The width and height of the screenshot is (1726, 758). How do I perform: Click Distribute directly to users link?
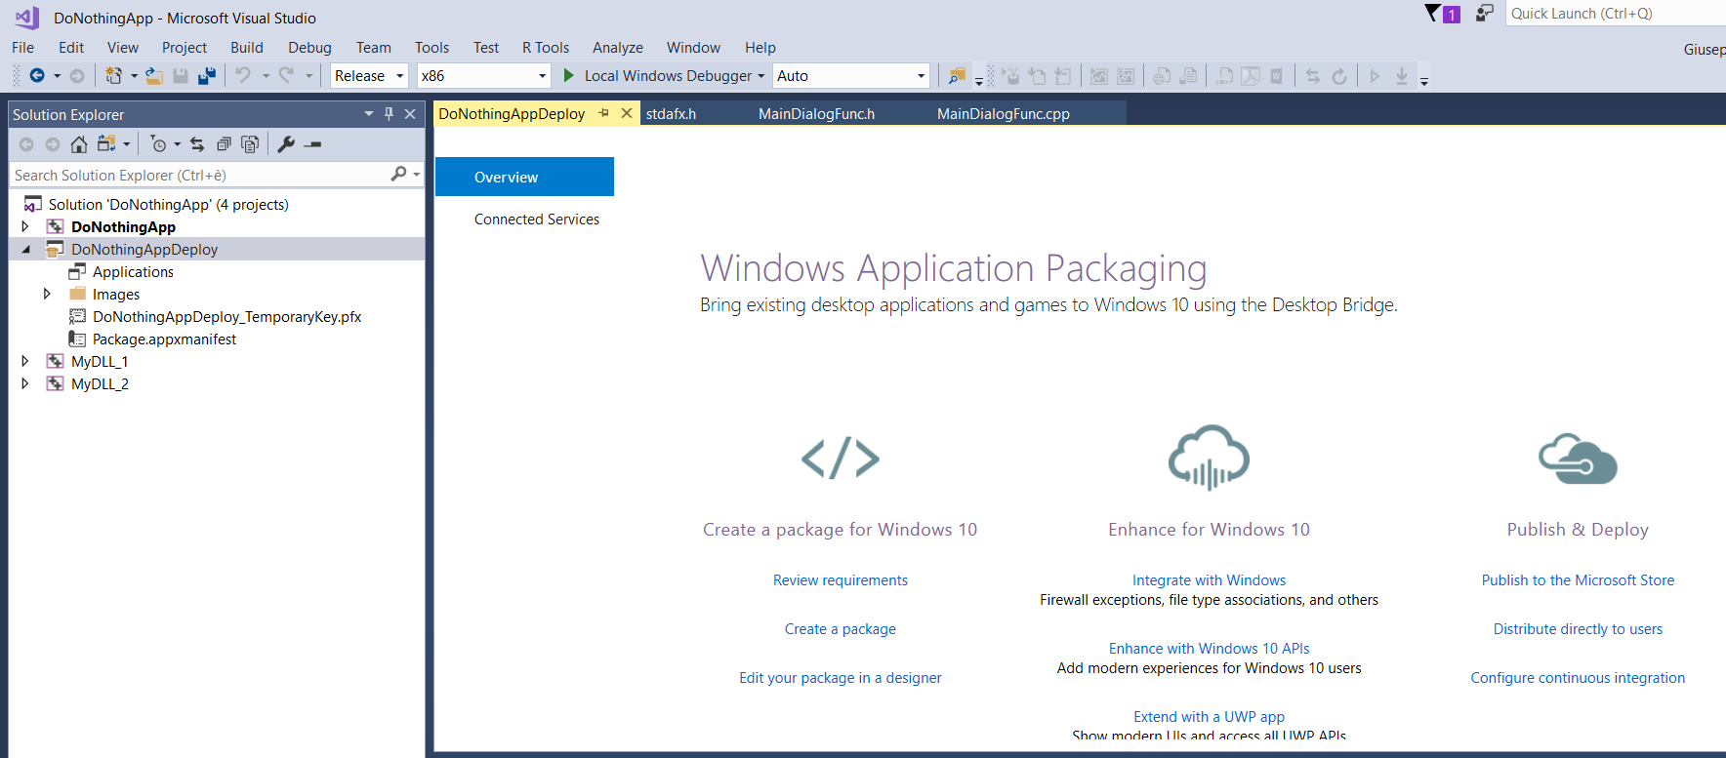coord(1578,629)
